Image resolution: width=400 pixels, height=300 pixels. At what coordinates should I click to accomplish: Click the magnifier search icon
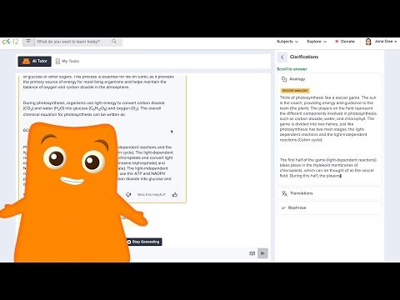(x=114, y=42)
